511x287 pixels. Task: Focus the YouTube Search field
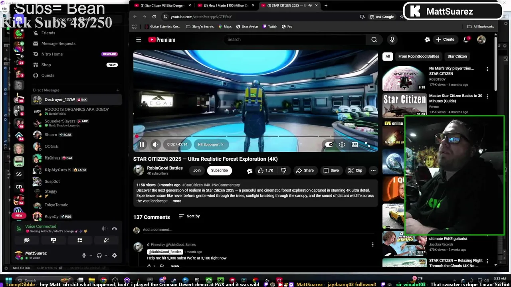pos(295,39)
